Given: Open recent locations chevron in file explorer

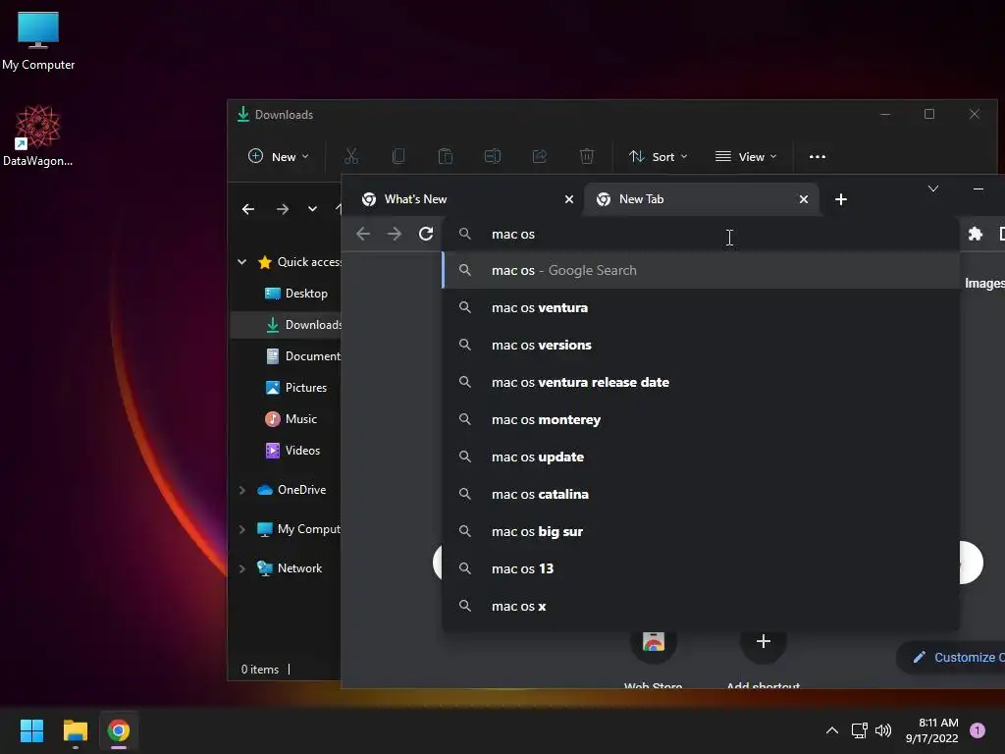Looking at the screenshot, I should [312, 209].
